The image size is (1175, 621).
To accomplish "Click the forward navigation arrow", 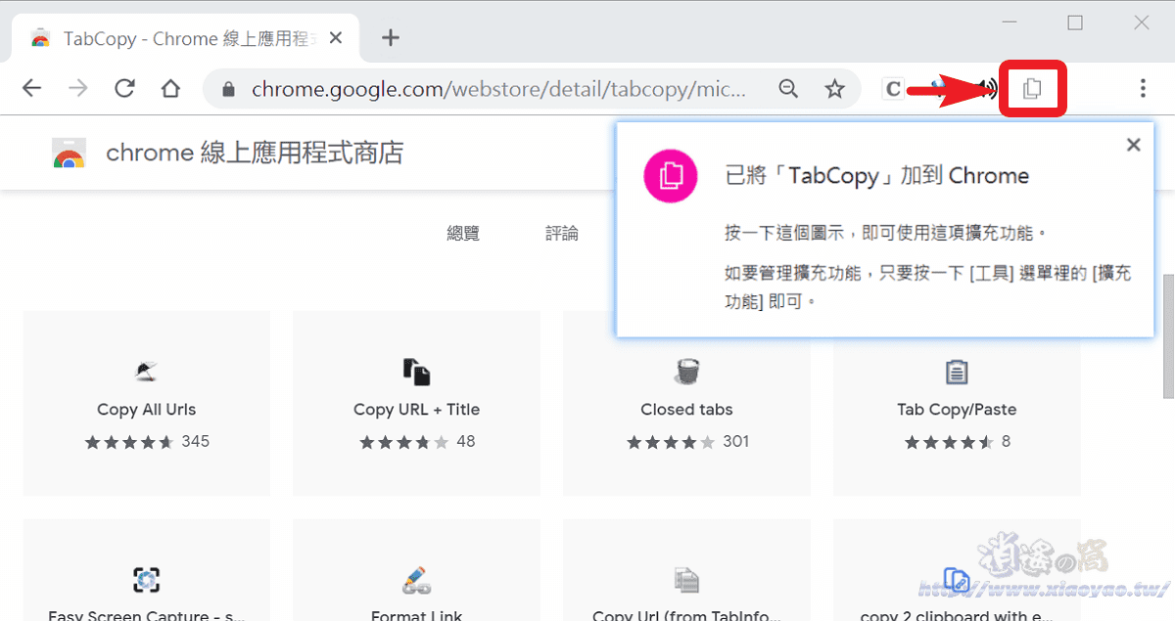I will click(78, 89).
